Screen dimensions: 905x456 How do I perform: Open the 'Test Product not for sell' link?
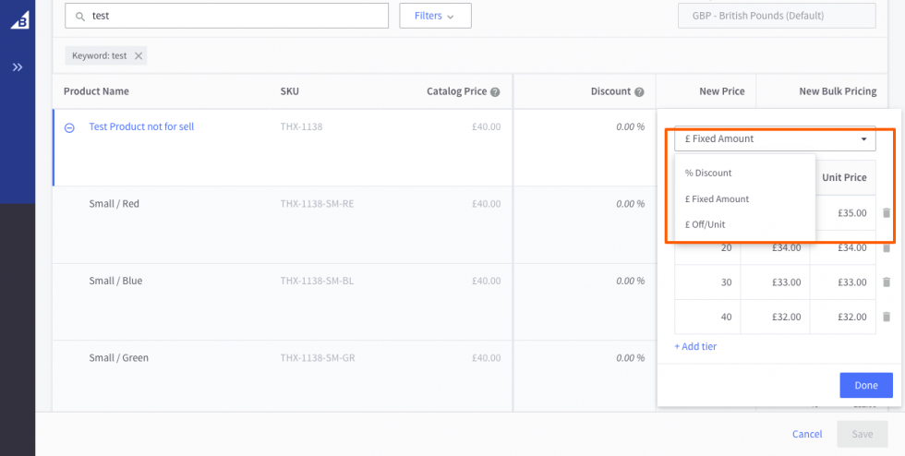[141, 126]
